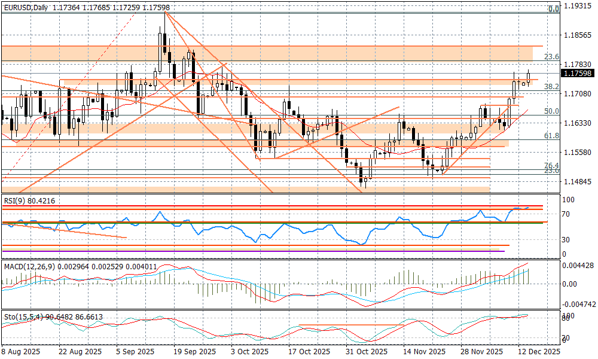Click the 1.14845 price axis label
Screen dimensions: 598x359
coord(577,182)
